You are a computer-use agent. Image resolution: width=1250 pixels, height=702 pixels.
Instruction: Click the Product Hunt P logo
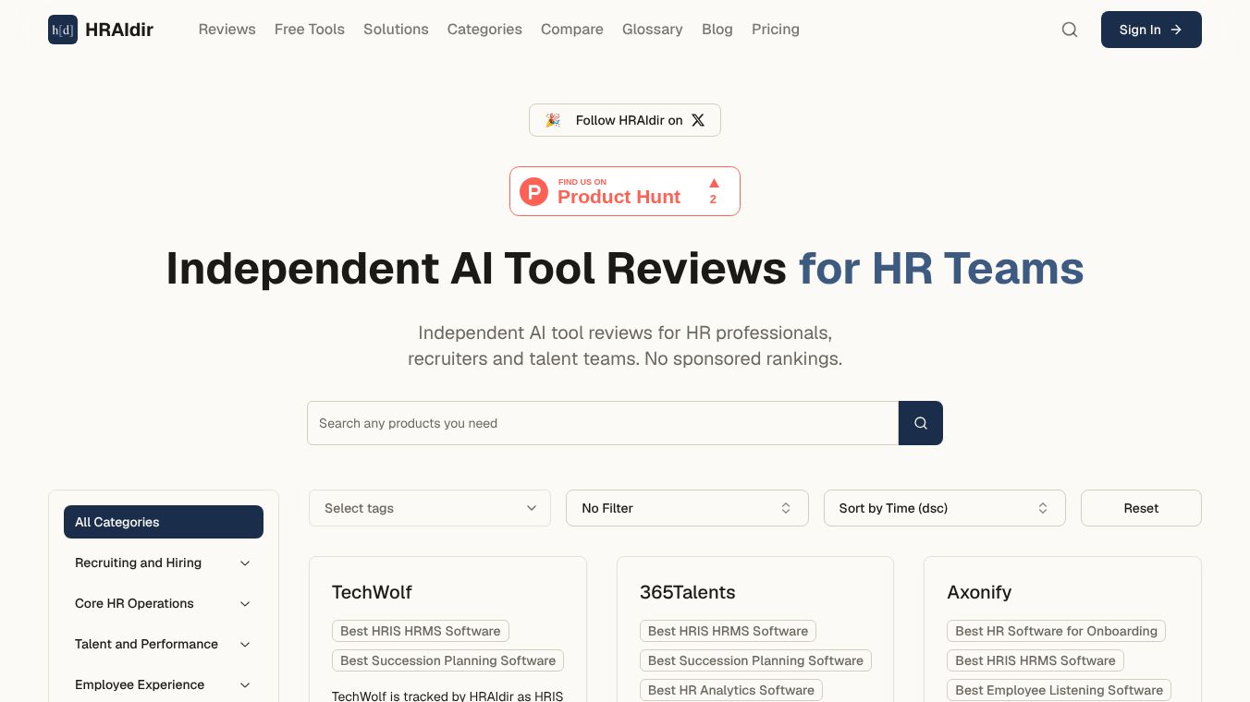pos(533,191)
